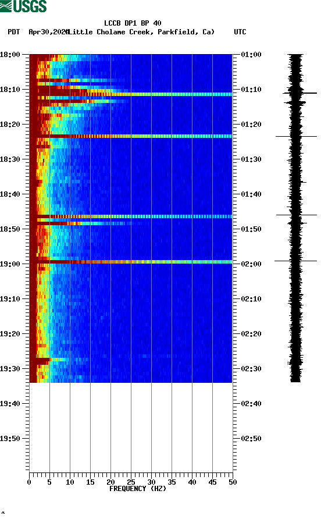Click the '20' frequency axis label
The height and width of the screenshot is (519, 321).
tap(110, 482)
